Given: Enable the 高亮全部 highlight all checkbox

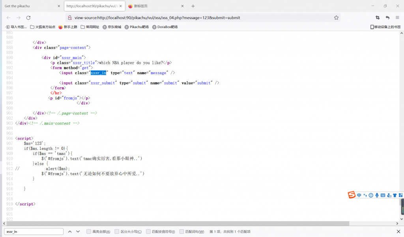Looking at the screenshot, I should coord(89,231).
